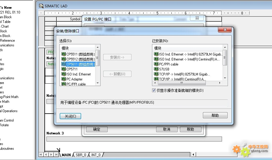The width and height of the screenshot is (272, 160).
Task: Close the 安装/删除接口 dialog
Action: point(225,30)
